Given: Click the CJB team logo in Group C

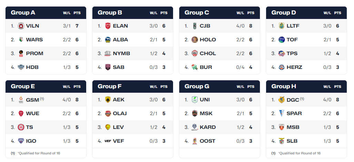Looking at the screenshot, I should (x=195, y=26).
